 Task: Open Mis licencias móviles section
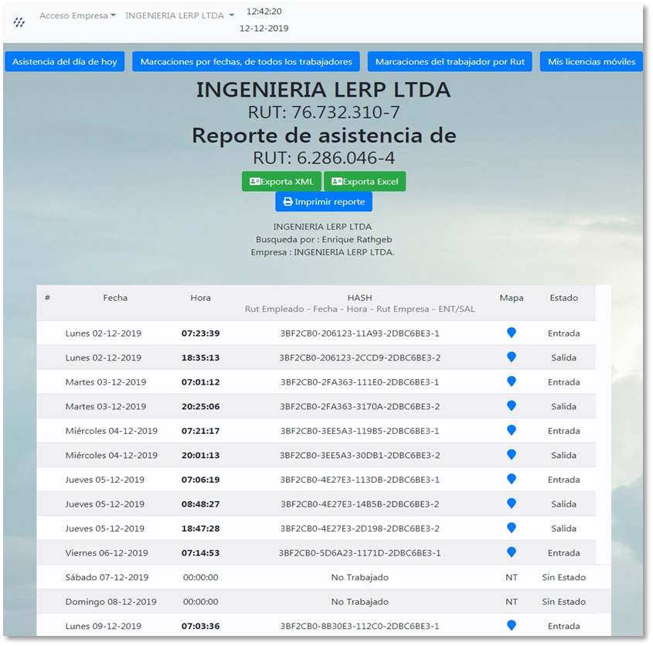coord(591,62)
